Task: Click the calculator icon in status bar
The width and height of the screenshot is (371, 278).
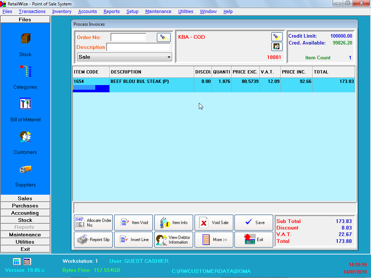Action: point(17,261)
